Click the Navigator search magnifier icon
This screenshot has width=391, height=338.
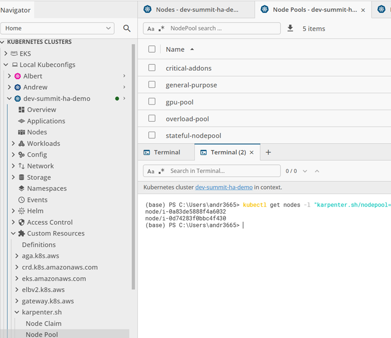(x=127, y=28)
